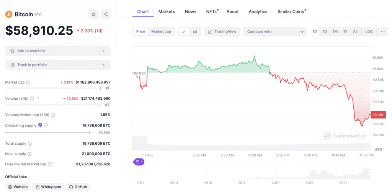Viewport: 392px width, 194px height.
Task: Click the 2019 label on history timeline
Action: [276, 183]
